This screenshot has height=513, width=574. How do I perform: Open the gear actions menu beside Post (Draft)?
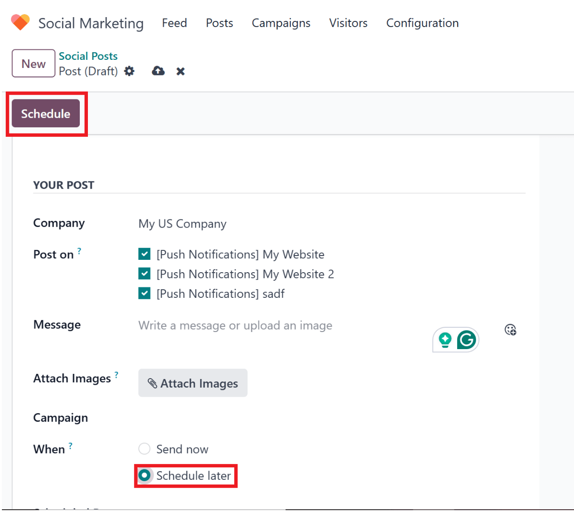pyautogui.click(x=129, y=71)
